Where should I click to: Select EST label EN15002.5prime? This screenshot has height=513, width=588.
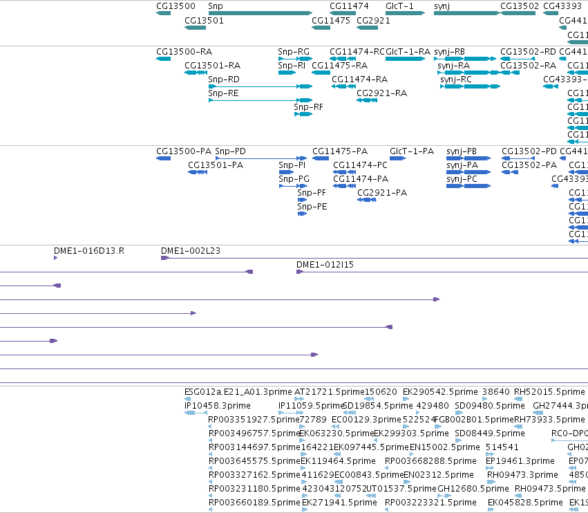coord(445,448)
